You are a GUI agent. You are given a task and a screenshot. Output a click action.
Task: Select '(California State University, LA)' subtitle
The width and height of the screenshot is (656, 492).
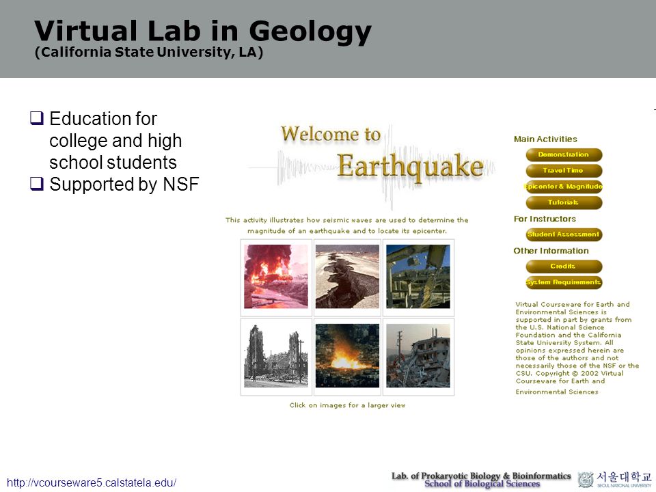[x=149, y=53]
